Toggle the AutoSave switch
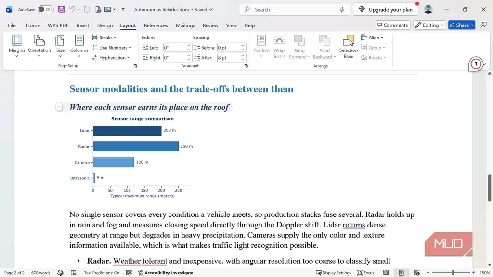 coord(45,10)
